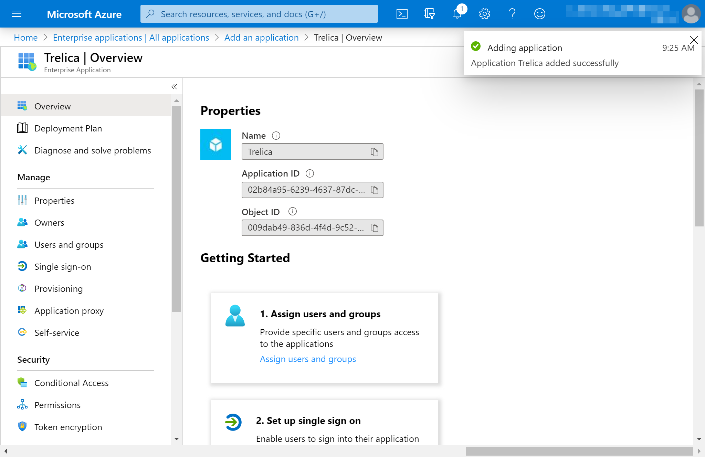Screen dimensions: 705x457
Task: Click horizontal scrollbar left arrow
Action: [6, 451]
